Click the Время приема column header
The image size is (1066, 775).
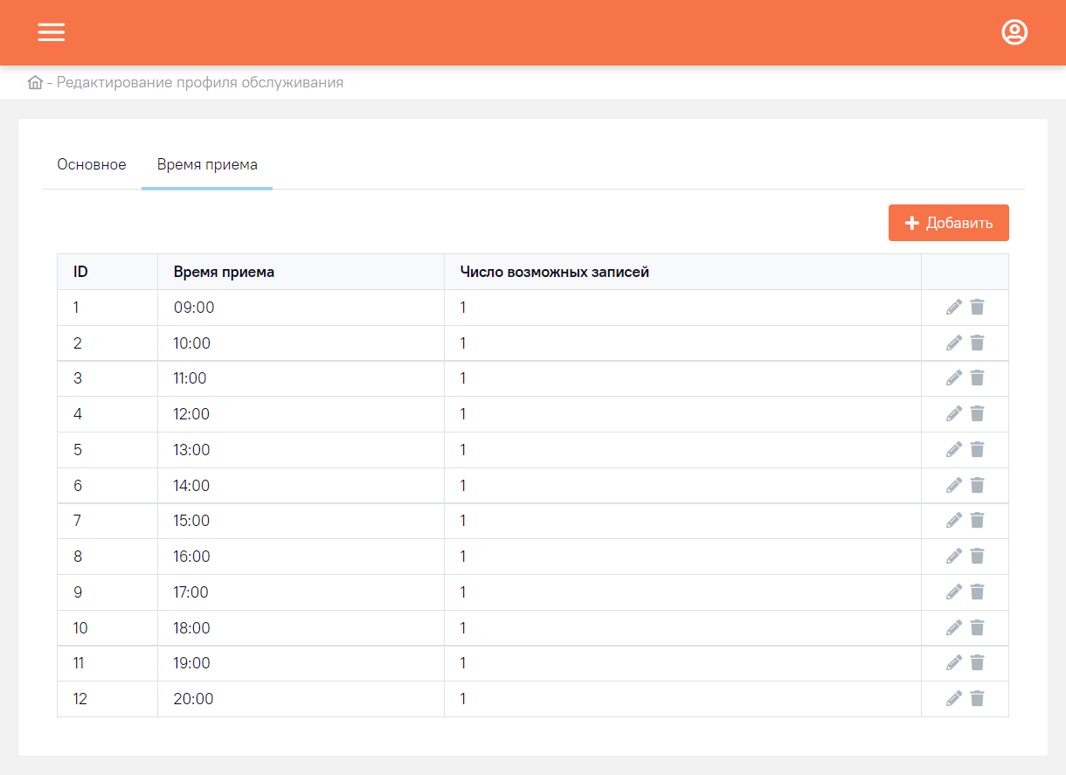301,272
